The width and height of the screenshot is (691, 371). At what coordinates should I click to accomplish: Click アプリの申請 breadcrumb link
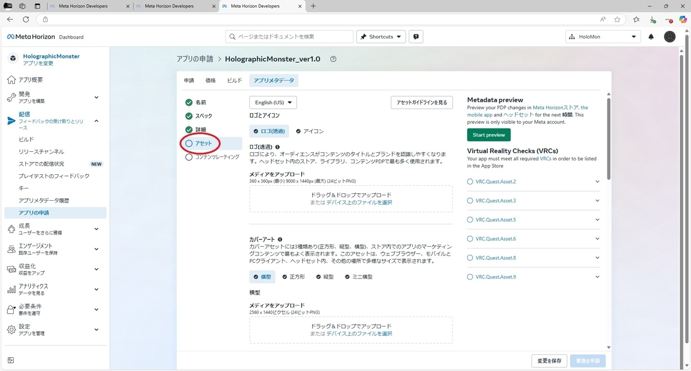(195, 59)
